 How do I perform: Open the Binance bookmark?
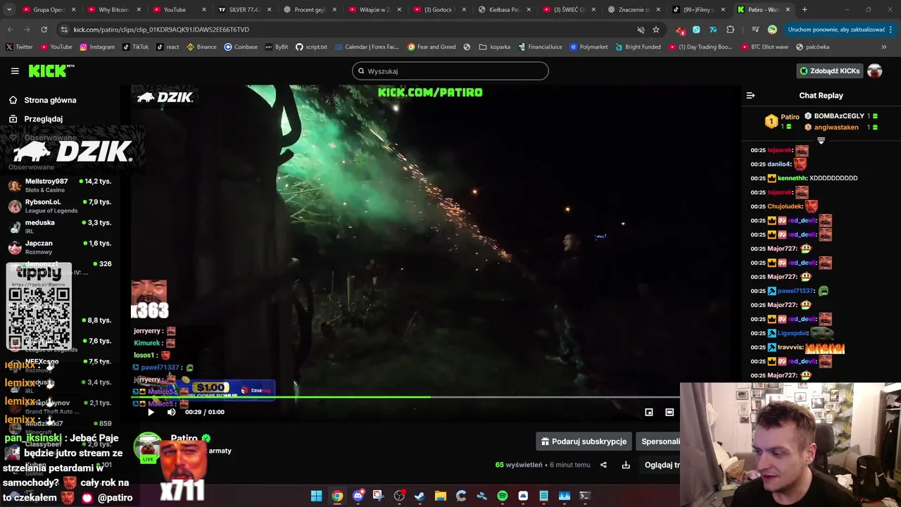click(x=201, y=47)
